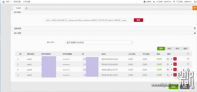Open the orange help question mark

tap(195, 8)
